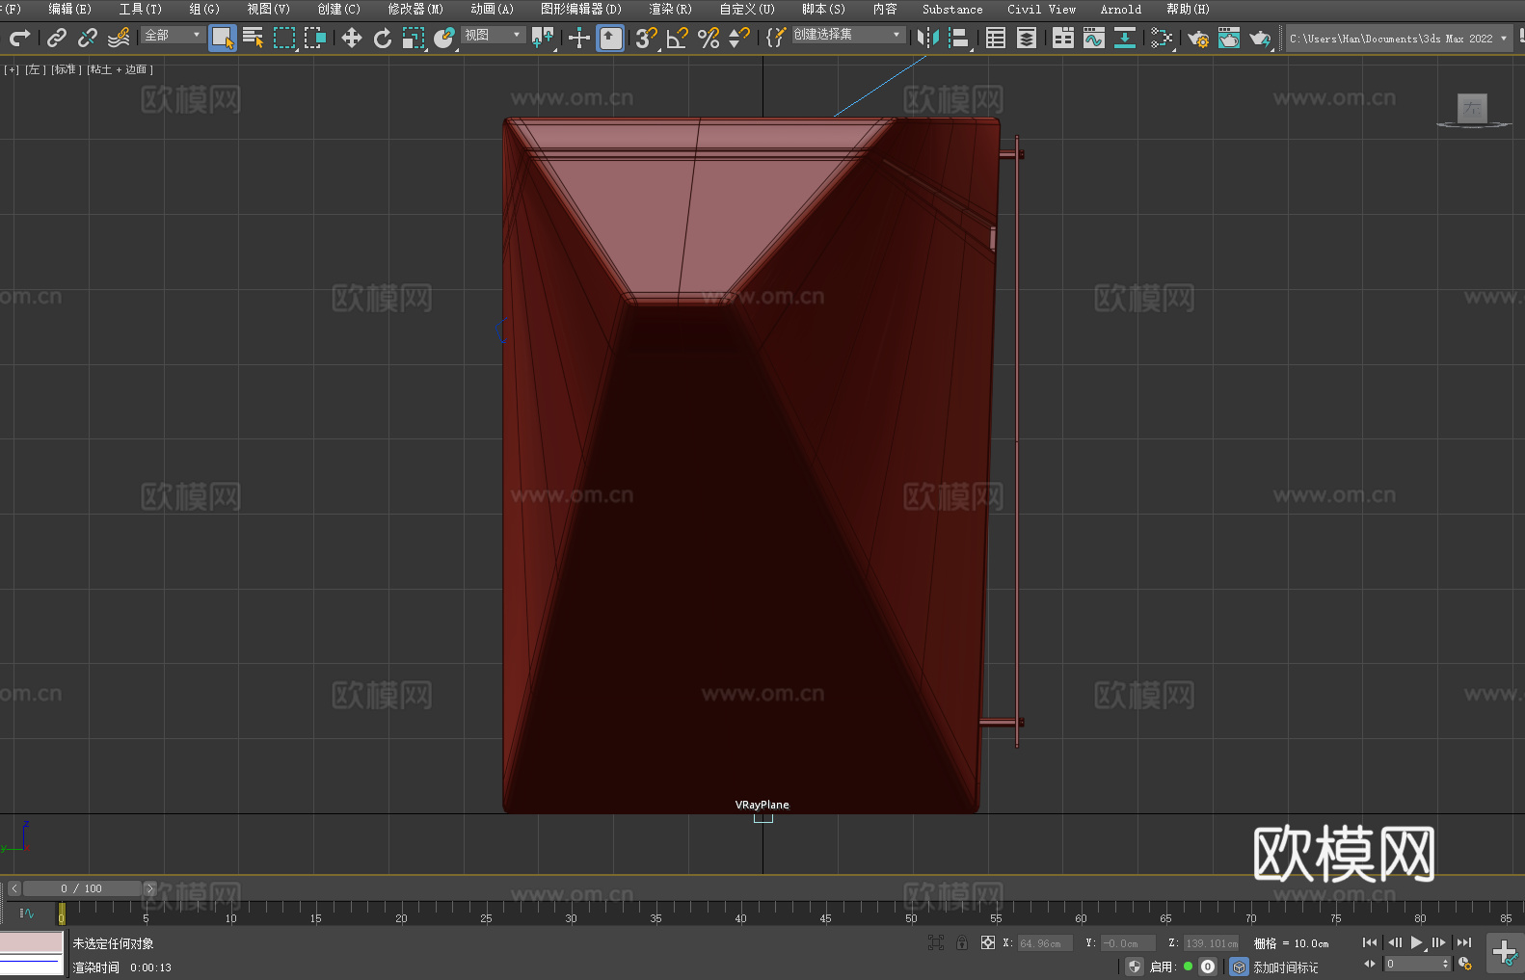Viewport: 1525px width, 980px height.
Task: Click the Render Production teapot icon
Action: tap(1260, 38)
